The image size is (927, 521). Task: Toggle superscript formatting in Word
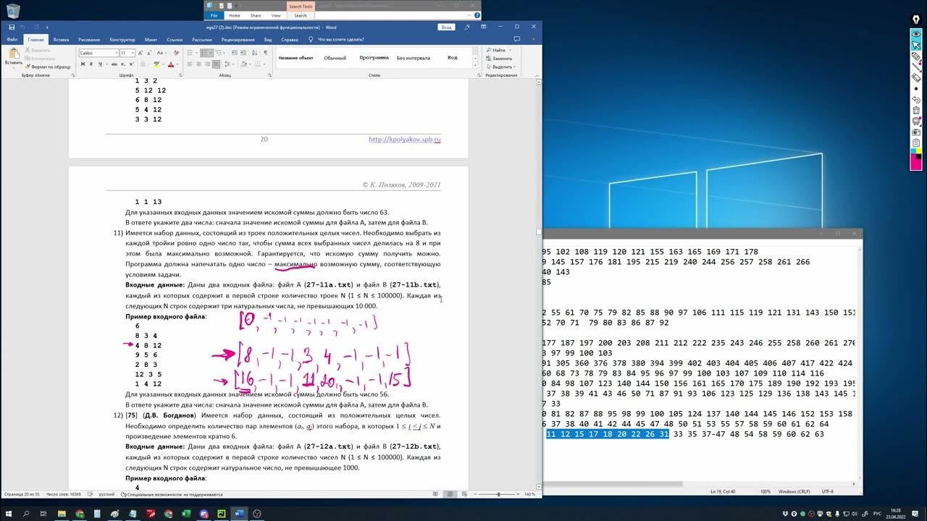[132, 64]
